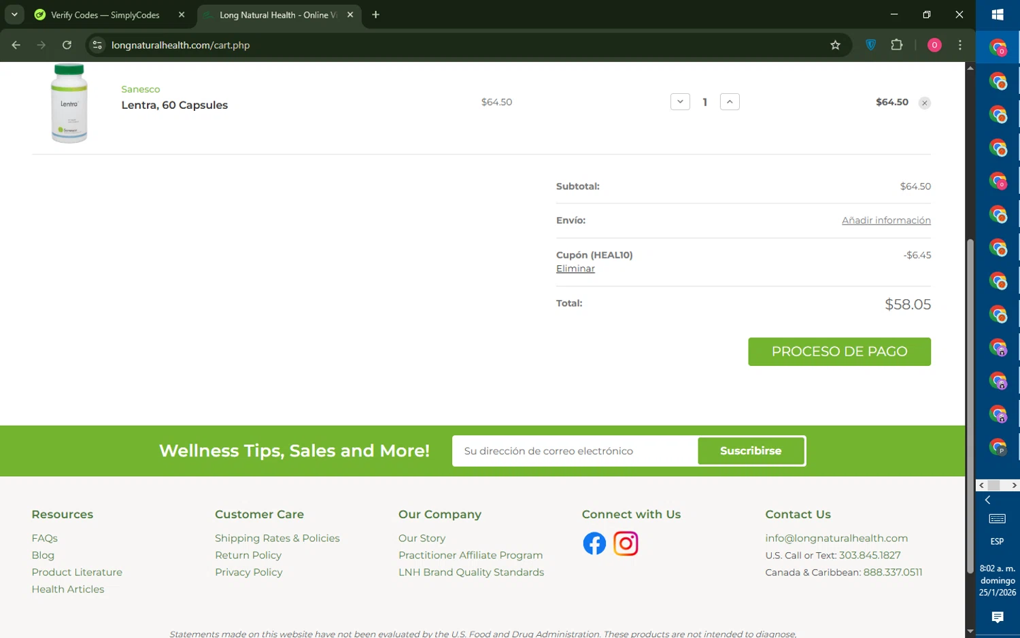Click phone number 888.337.0511
Screen dimensions: 1020x638
pos(893,572)
